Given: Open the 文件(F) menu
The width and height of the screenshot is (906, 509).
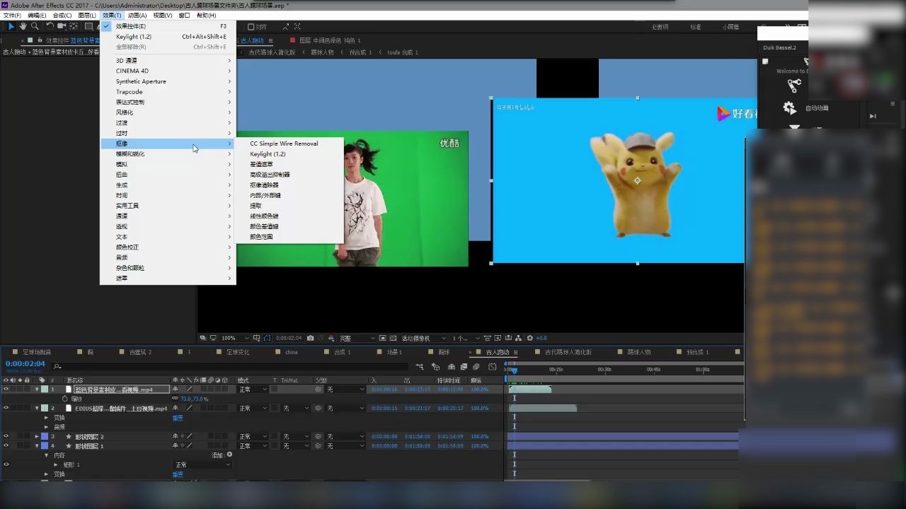Looking at the screenshot, I should tap(12, 15).
